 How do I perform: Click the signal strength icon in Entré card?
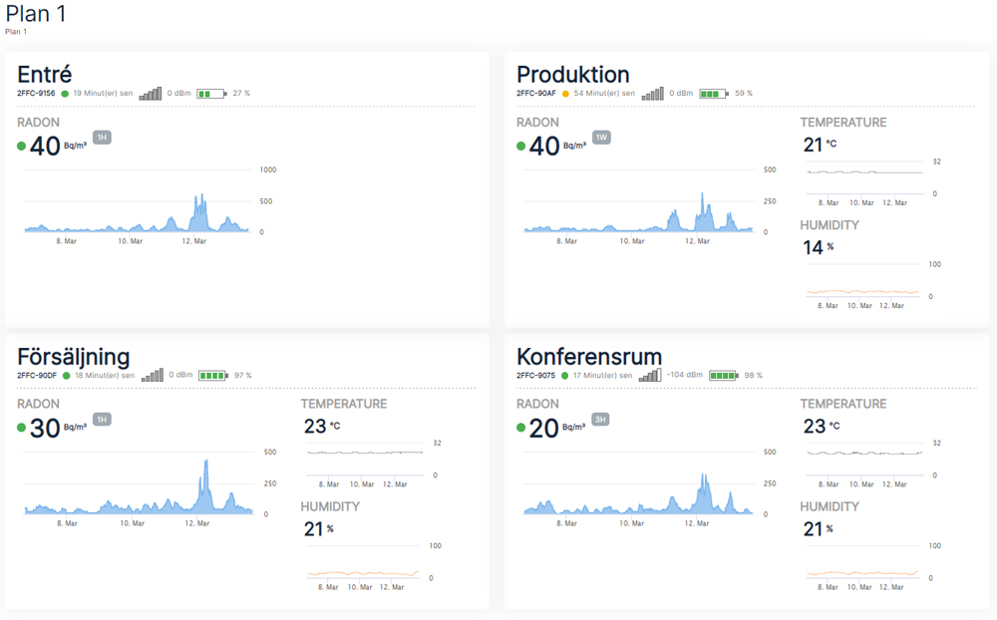click(150, 94)
